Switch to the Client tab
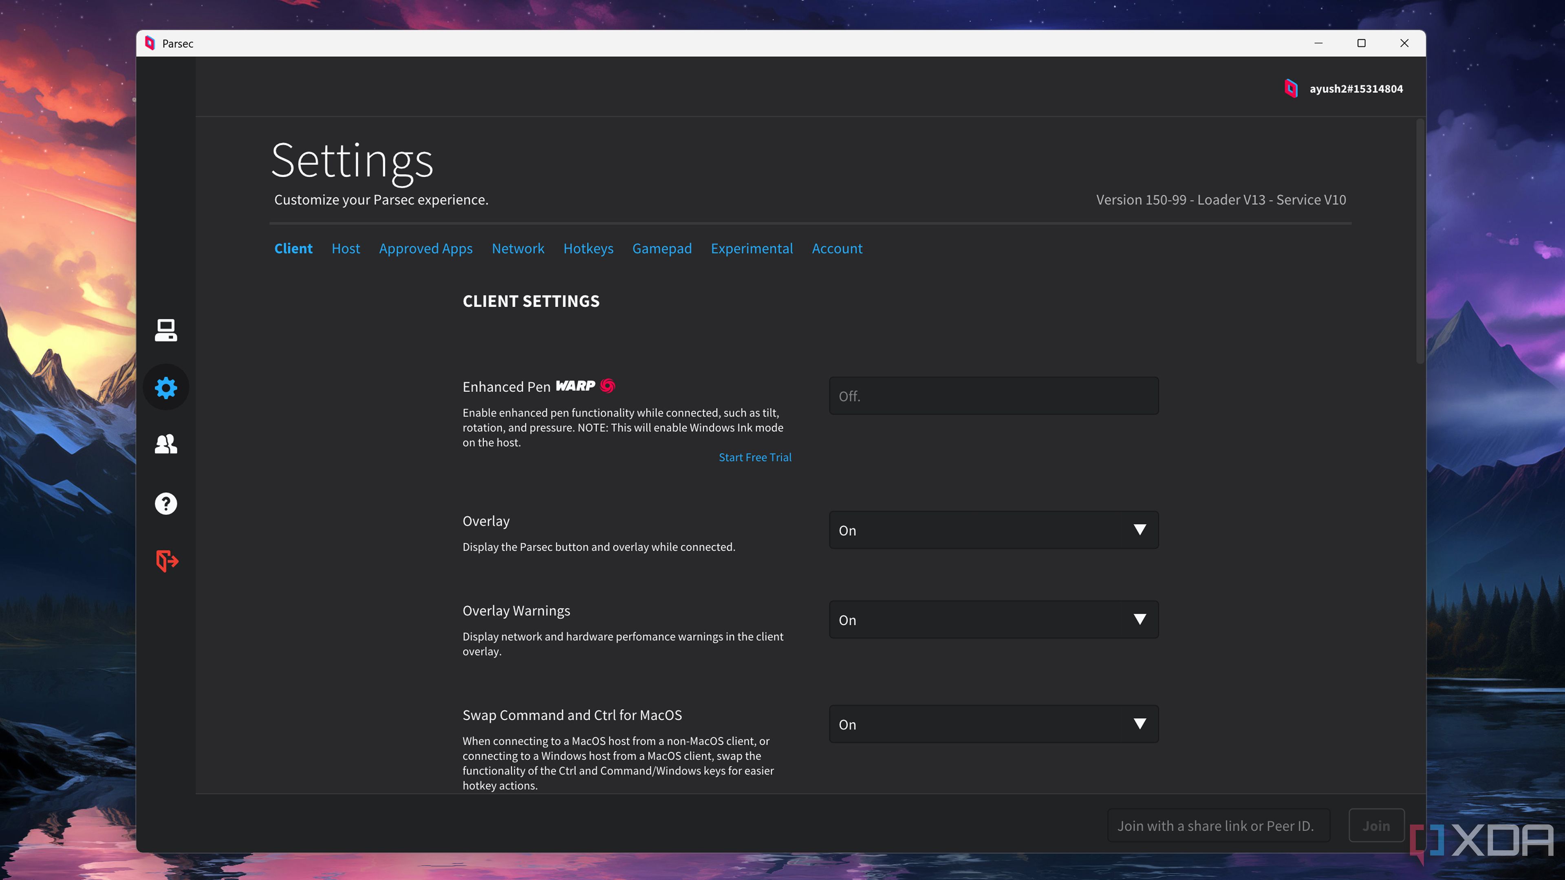This screenshot has height=880, width=1565. 293,249
